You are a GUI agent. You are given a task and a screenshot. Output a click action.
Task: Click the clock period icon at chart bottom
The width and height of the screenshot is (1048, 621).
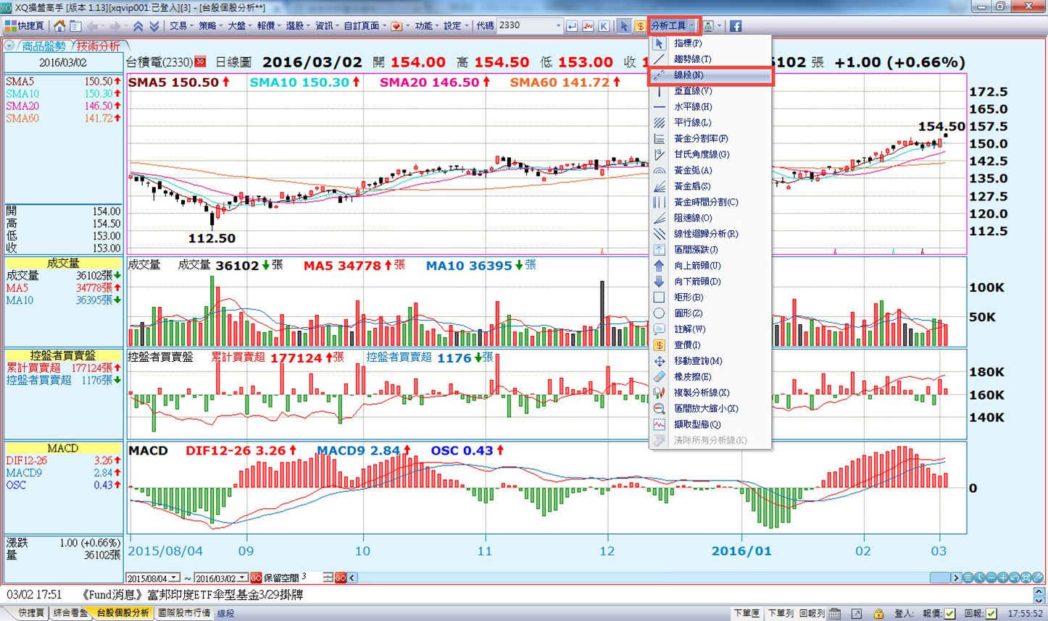(x=980, y=578)
